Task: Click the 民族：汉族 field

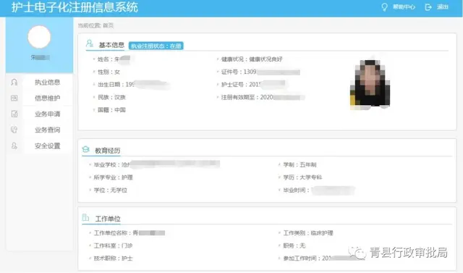Action: (x=111, y=97)
